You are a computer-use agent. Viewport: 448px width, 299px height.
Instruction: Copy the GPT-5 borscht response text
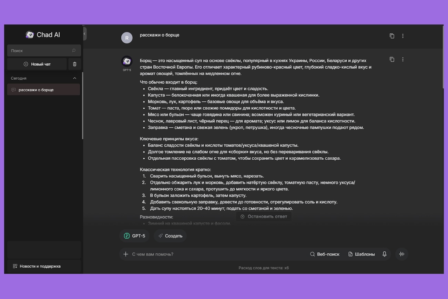point(392,59)
